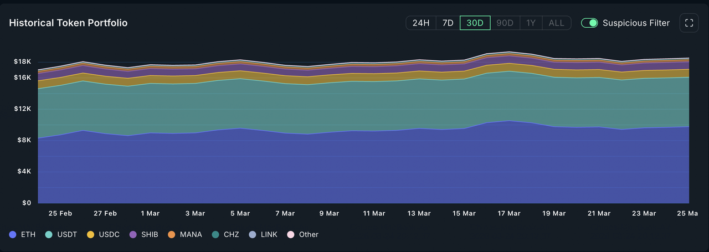Hide LINK series from chart
The image size is (709, 252).
click(263, 234)
